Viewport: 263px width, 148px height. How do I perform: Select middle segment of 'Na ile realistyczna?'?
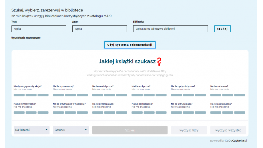click(x=109, y=95)
